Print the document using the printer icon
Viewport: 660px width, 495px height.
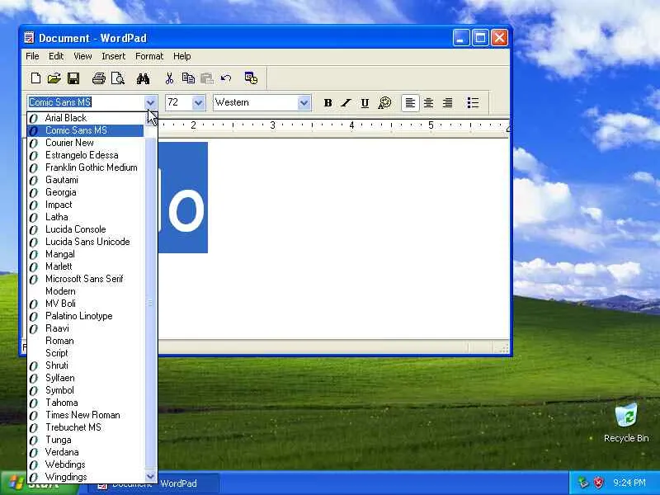98,78
